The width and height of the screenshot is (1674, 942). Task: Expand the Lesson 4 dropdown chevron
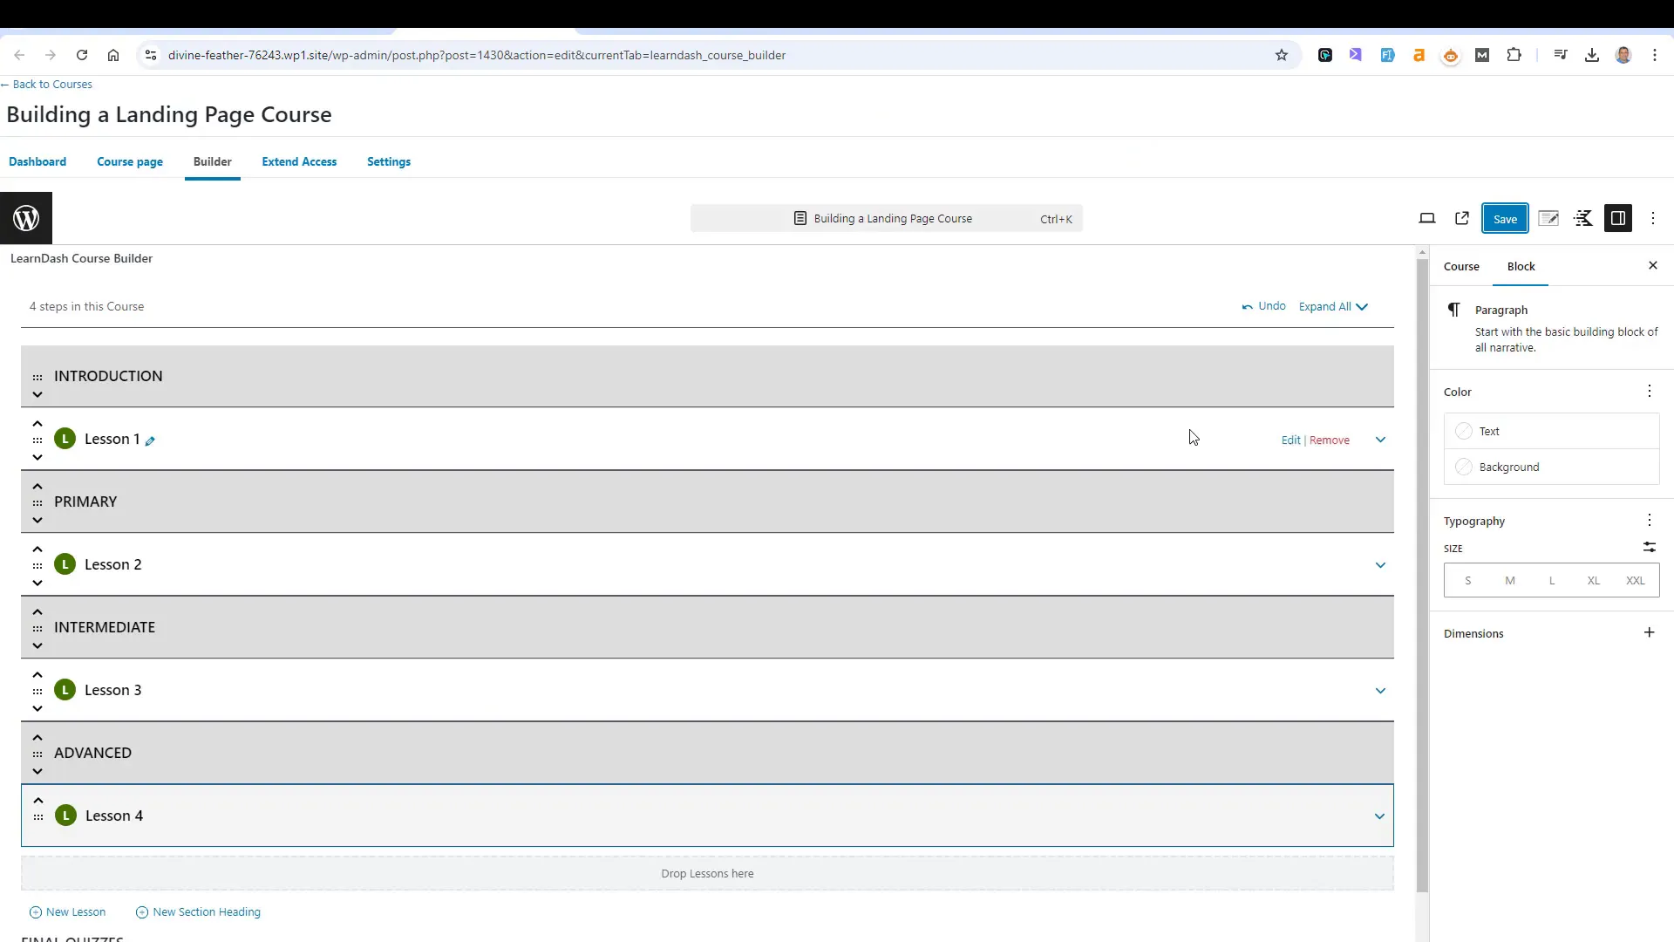[1378, 816]
